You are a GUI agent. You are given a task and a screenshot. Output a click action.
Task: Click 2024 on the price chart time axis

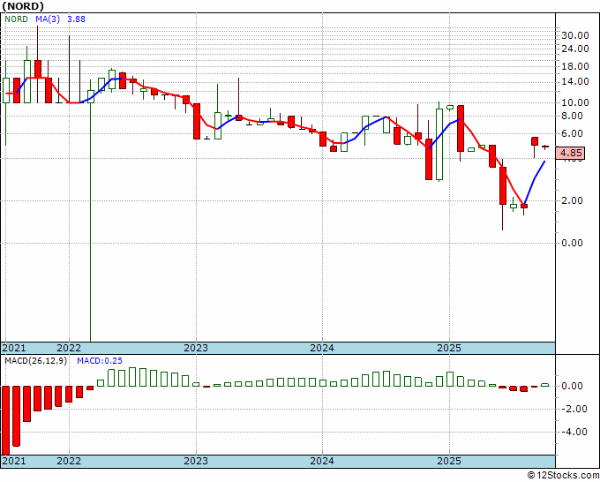point(322,348)
